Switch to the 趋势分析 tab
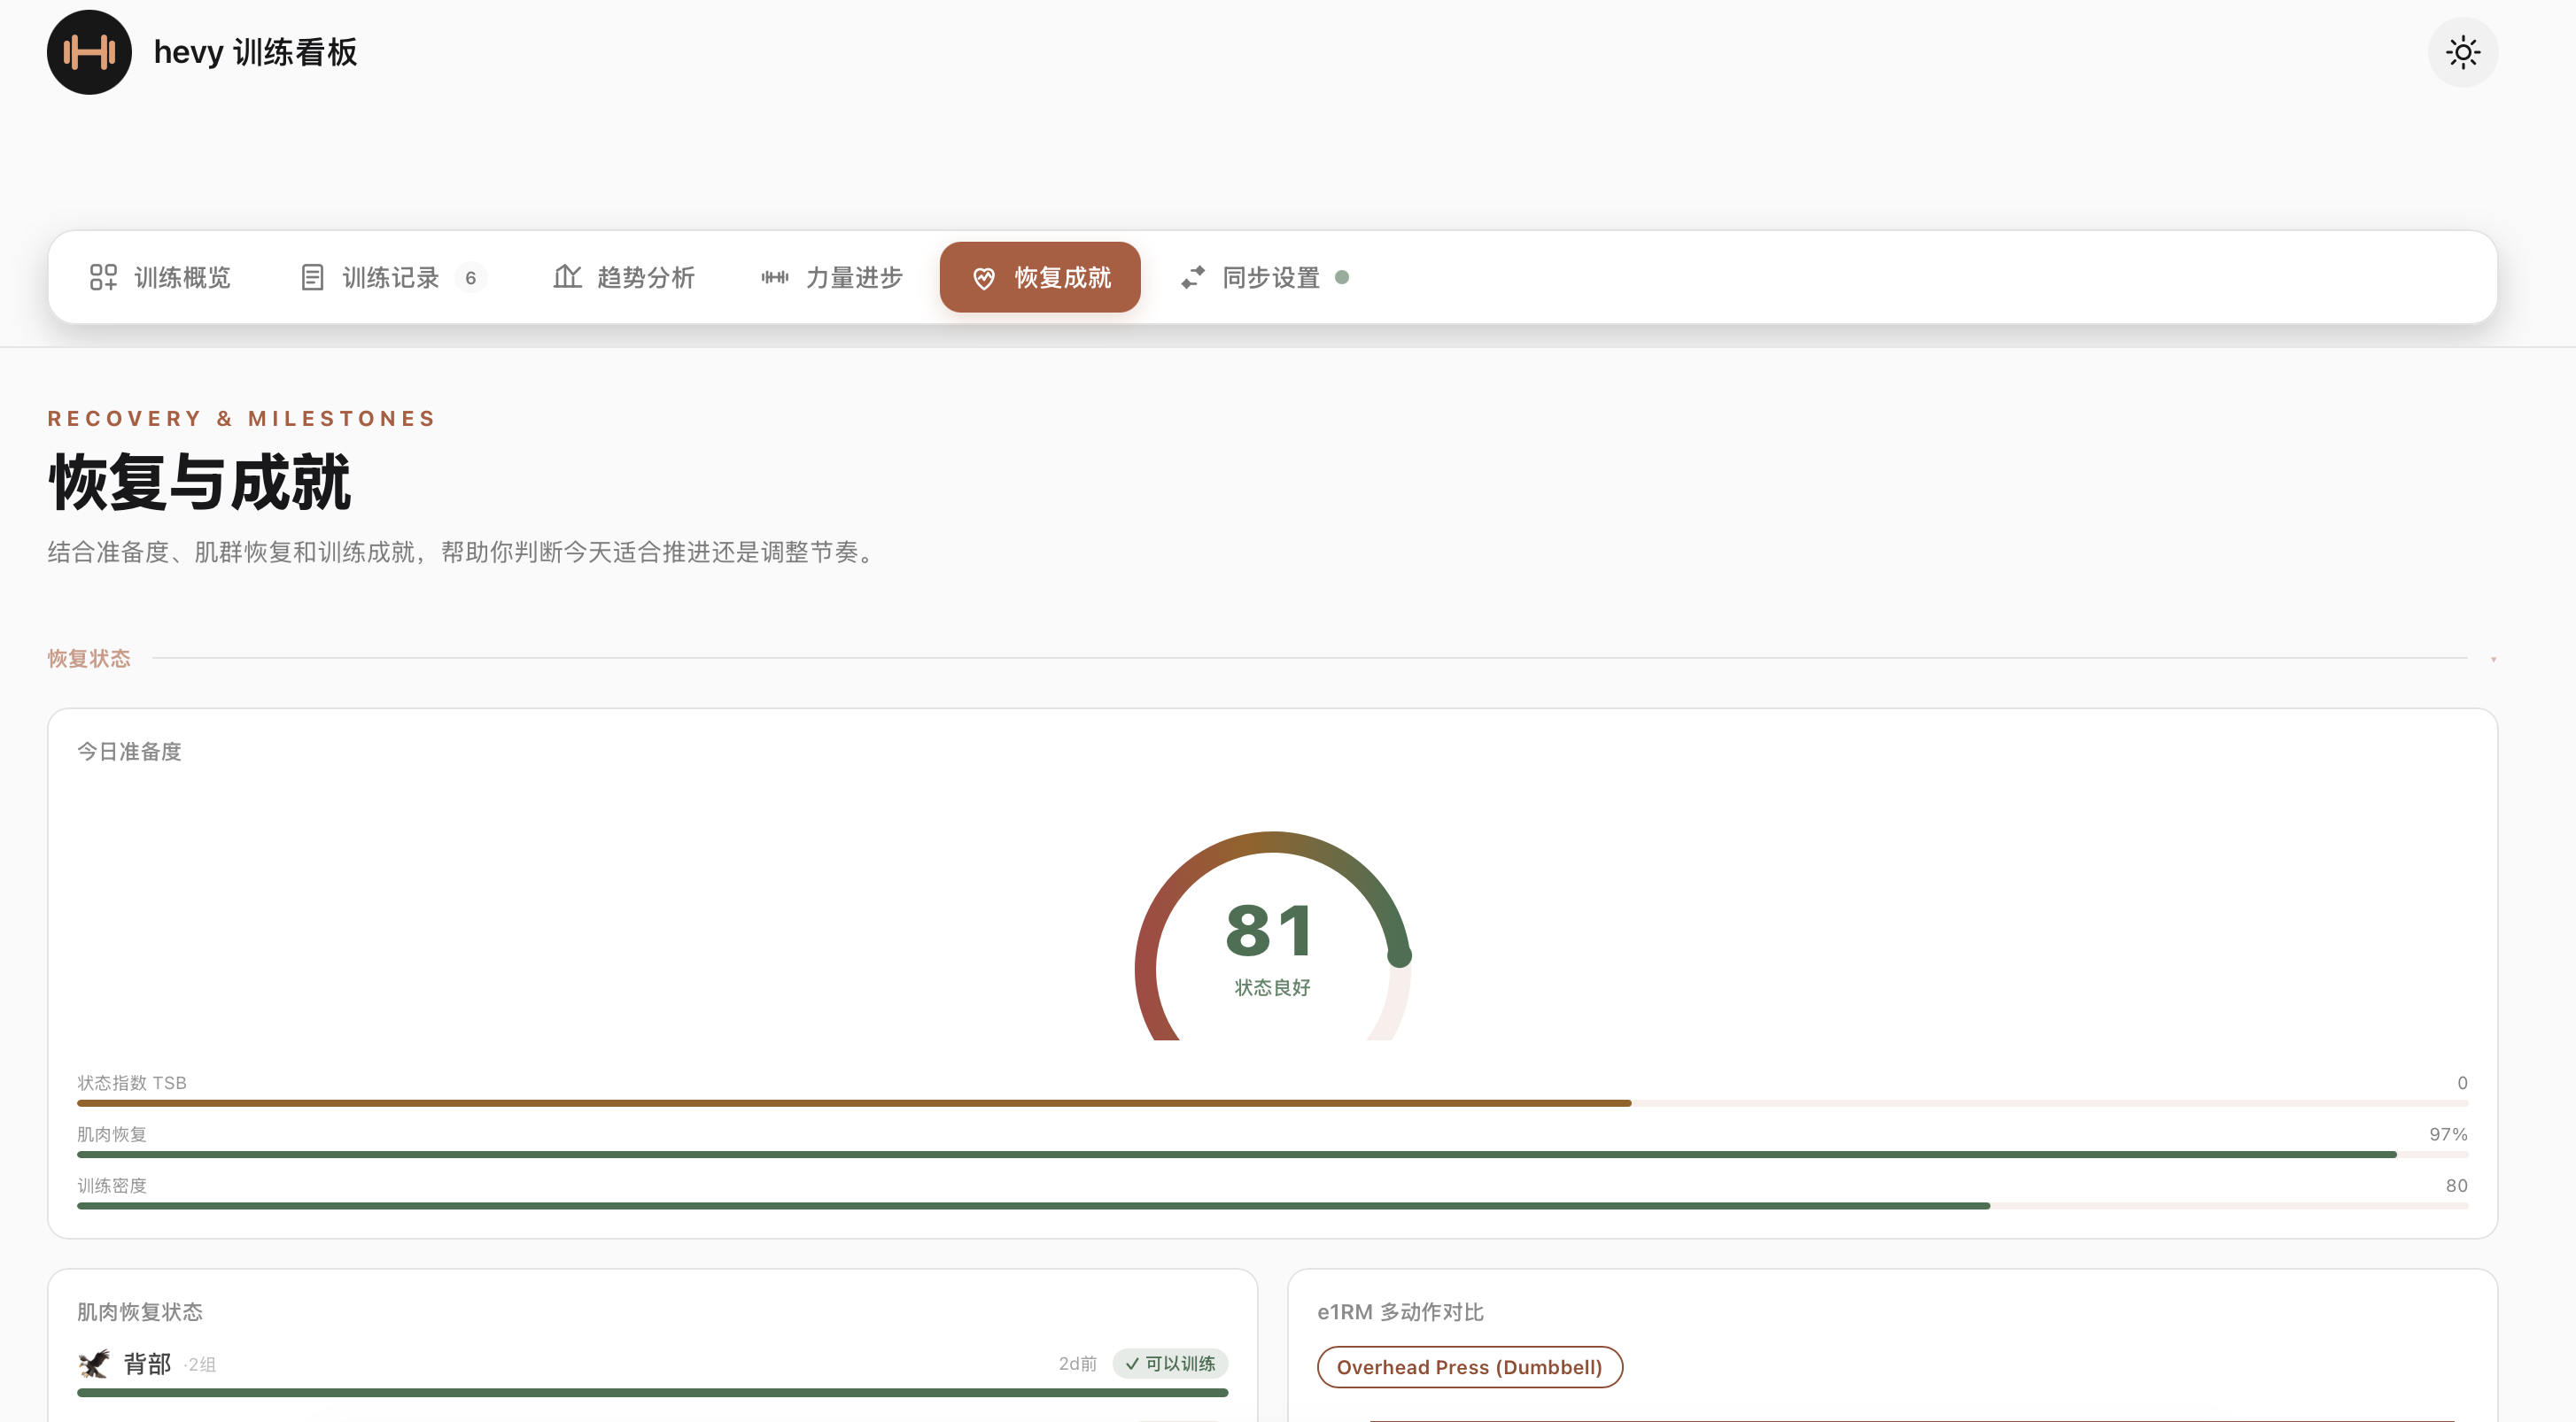 pyautogui.click(x=624, y=278)
